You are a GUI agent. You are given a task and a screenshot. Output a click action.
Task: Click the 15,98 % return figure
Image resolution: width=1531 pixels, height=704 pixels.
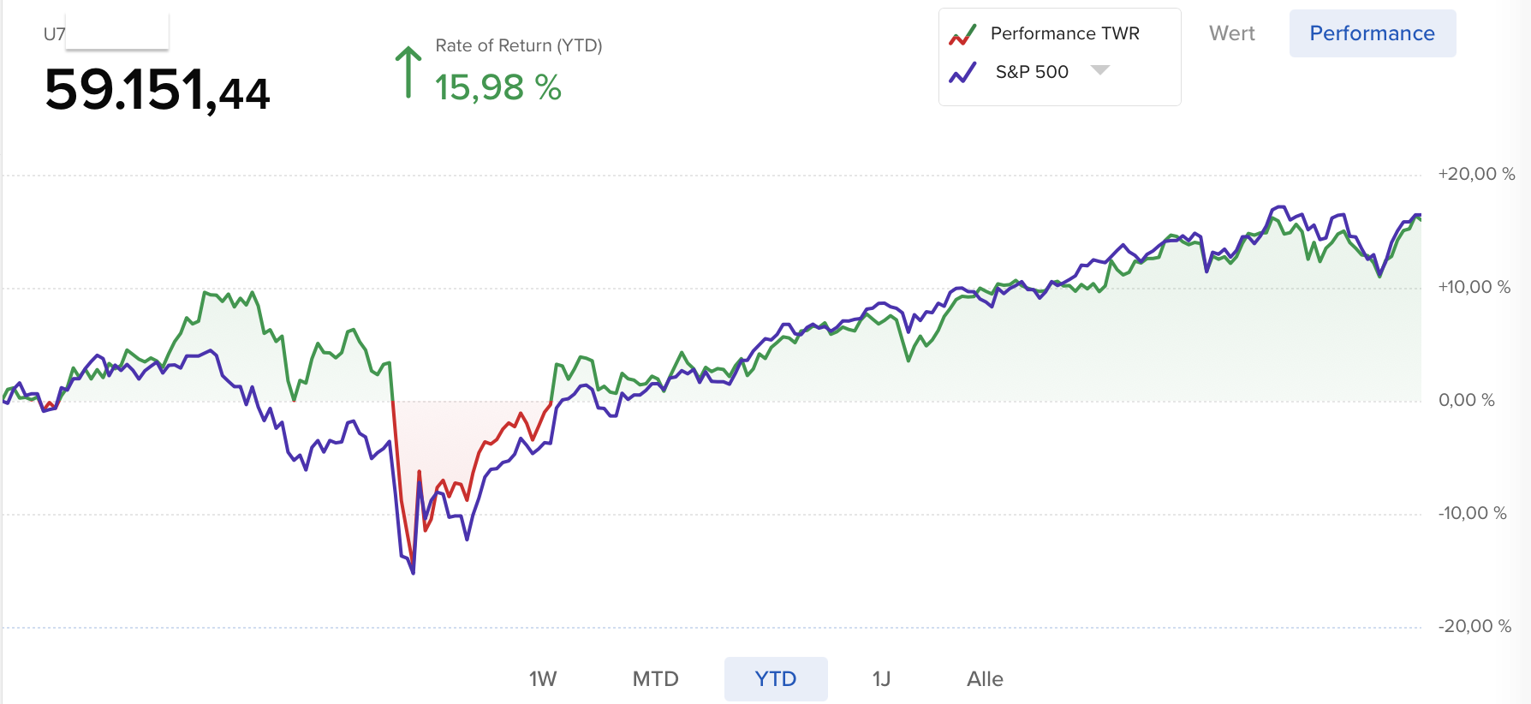click(x=497, y=87)
